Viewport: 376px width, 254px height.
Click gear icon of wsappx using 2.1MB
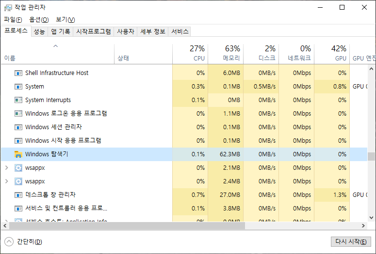pyautogui.click(x=18, y=168)
